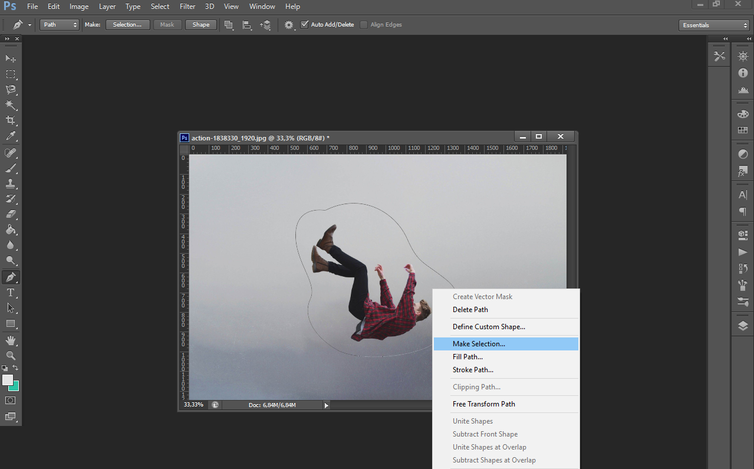Viewport: 754px width, 469px height.
Task: Select the Crop tool
Action: (11, 120)
